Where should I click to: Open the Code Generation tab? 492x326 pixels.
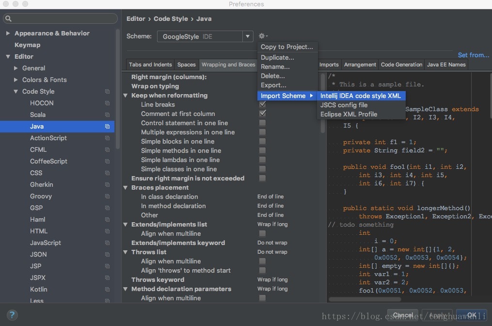point(402,65)
